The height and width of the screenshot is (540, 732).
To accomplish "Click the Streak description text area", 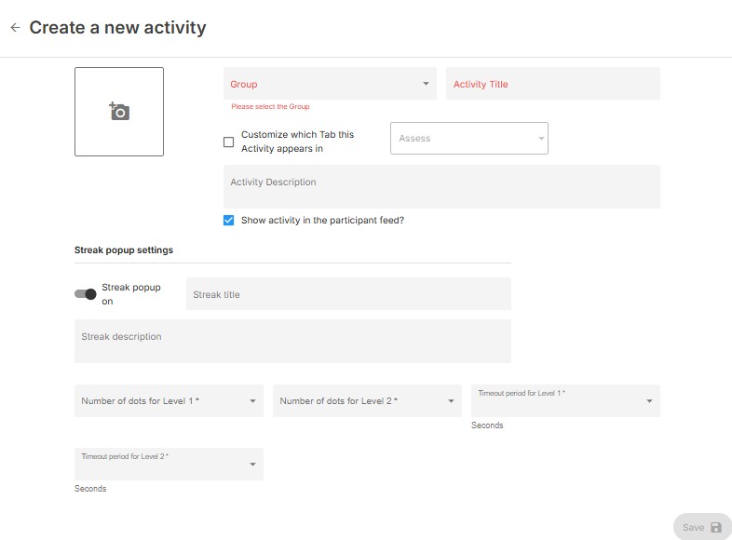I will 292,341.
